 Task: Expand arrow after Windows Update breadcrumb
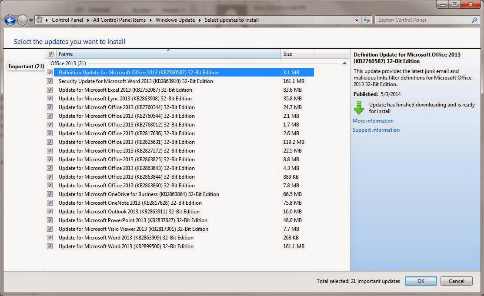[x=200, y=20]
